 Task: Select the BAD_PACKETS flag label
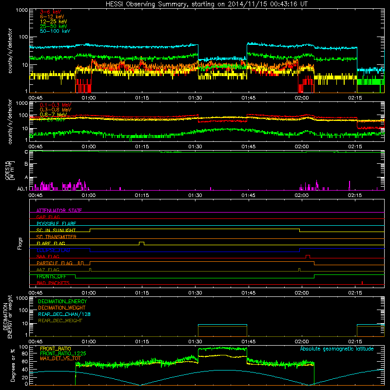click(x=53, y=283)
